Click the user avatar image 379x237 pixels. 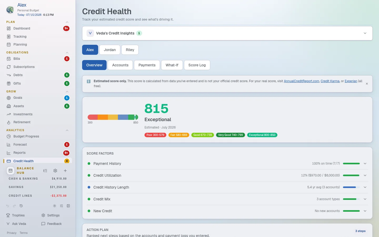click(10, 10)
